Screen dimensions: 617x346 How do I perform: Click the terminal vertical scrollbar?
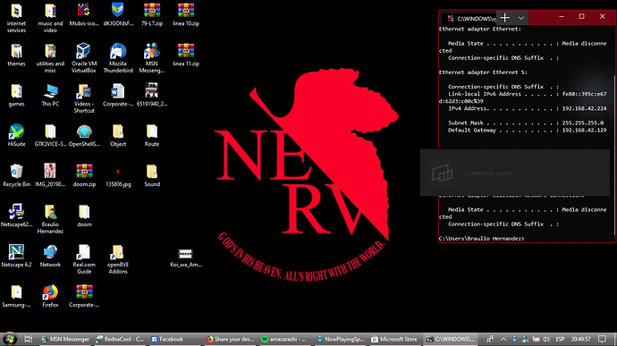coord(614,156)
